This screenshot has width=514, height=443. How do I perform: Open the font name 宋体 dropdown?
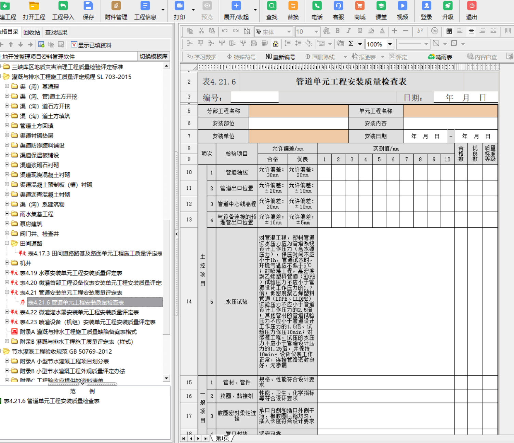[289, 32]
